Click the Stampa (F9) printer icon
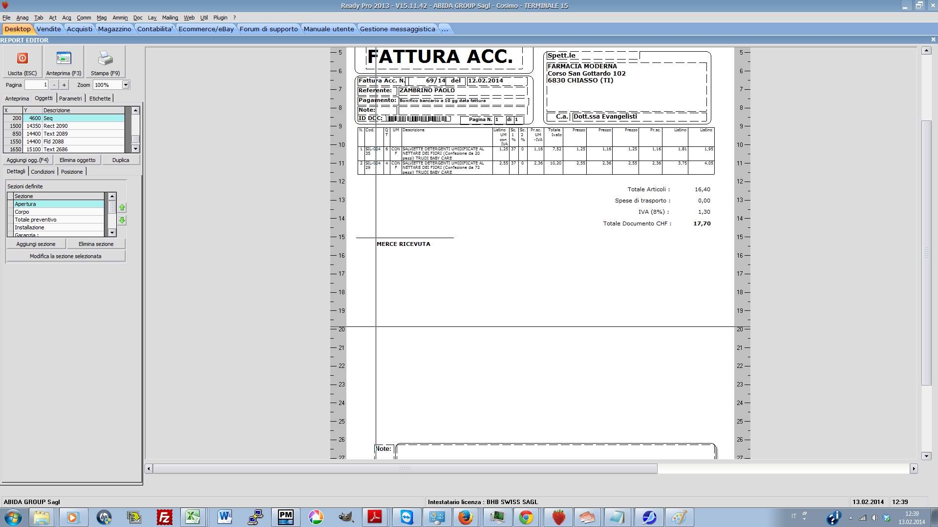938x527 pixels. 105,59
